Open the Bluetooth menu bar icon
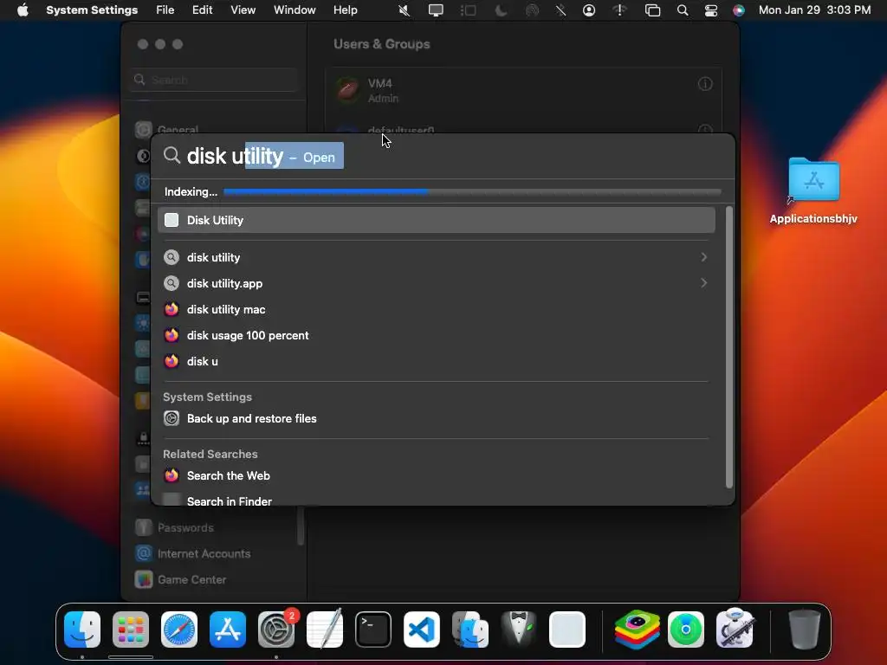The height and width of the screenshot is (665, 887). tap(560, 10)
